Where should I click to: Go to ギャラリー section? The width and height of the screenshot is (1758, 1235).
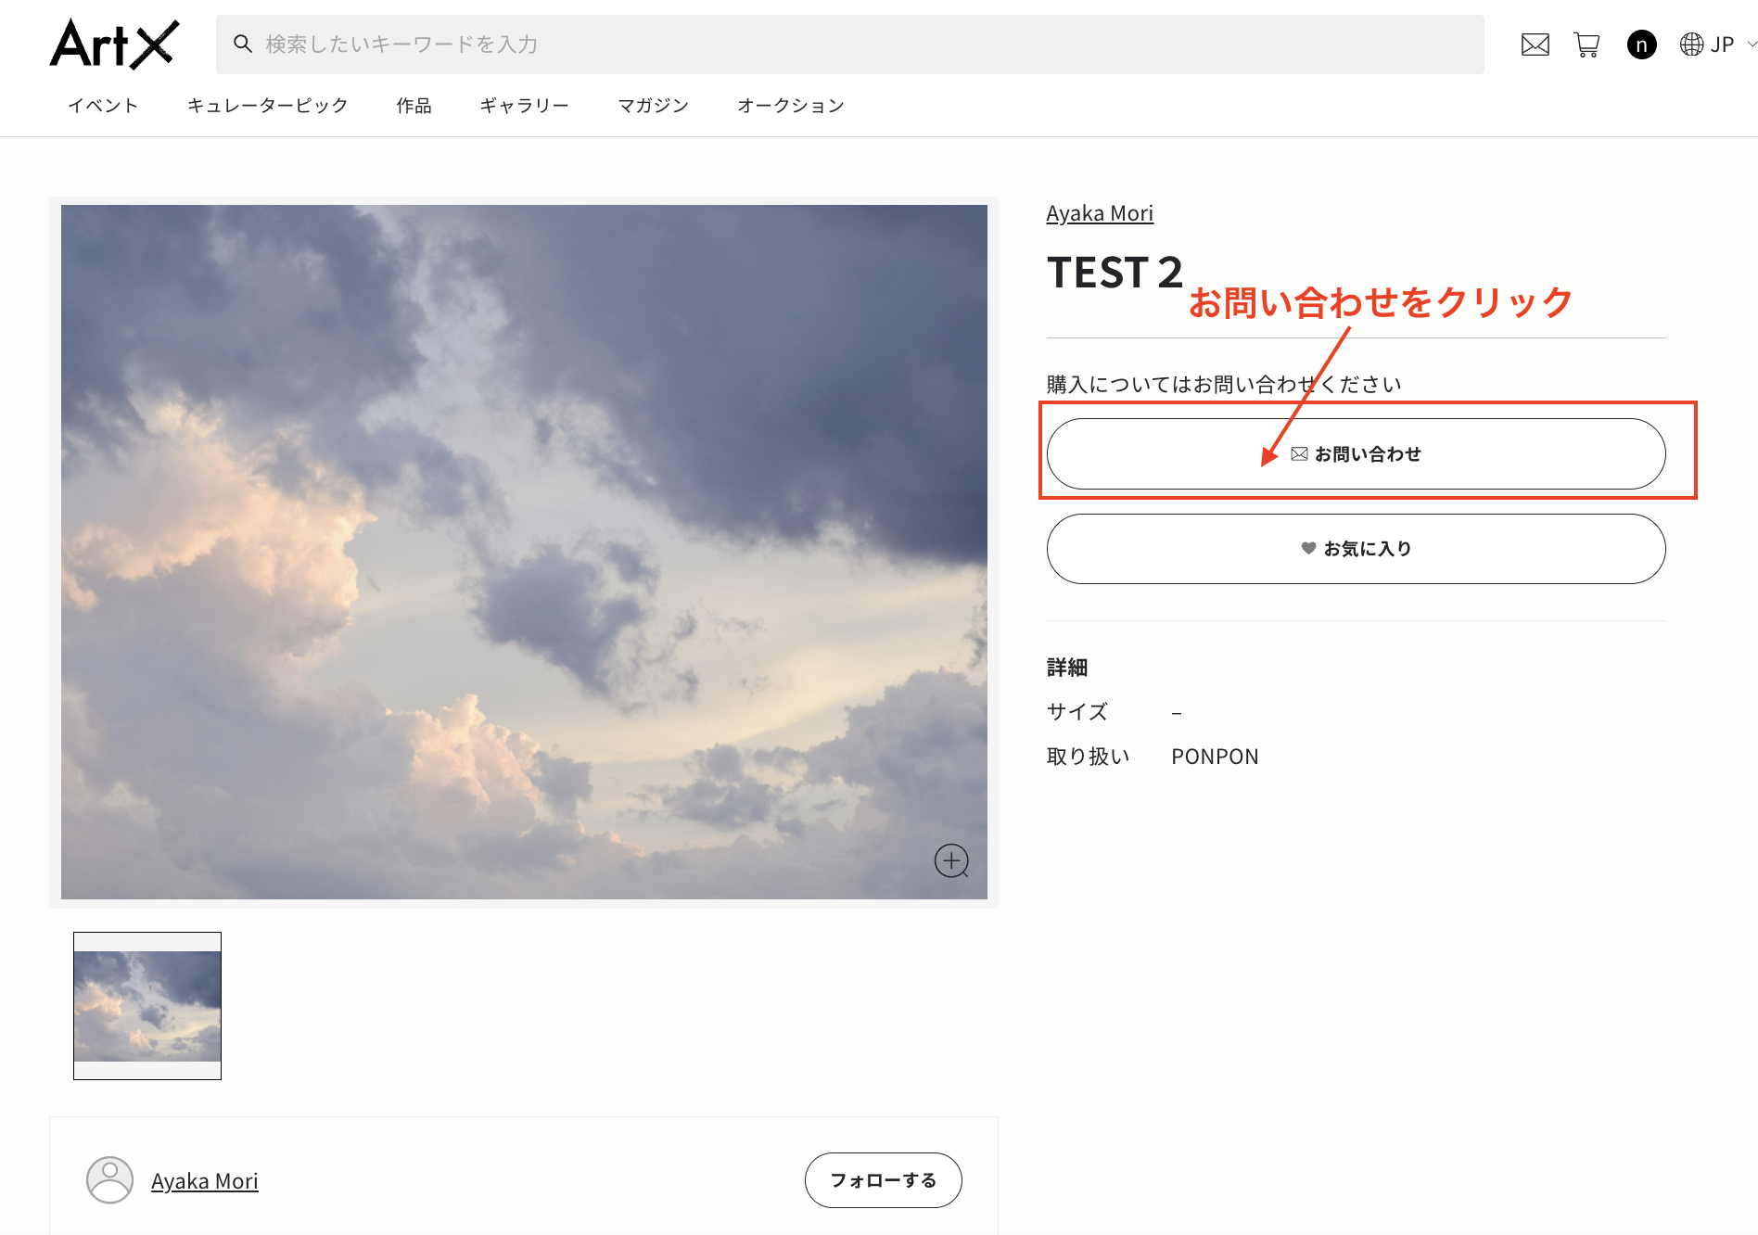pos(524,106)
